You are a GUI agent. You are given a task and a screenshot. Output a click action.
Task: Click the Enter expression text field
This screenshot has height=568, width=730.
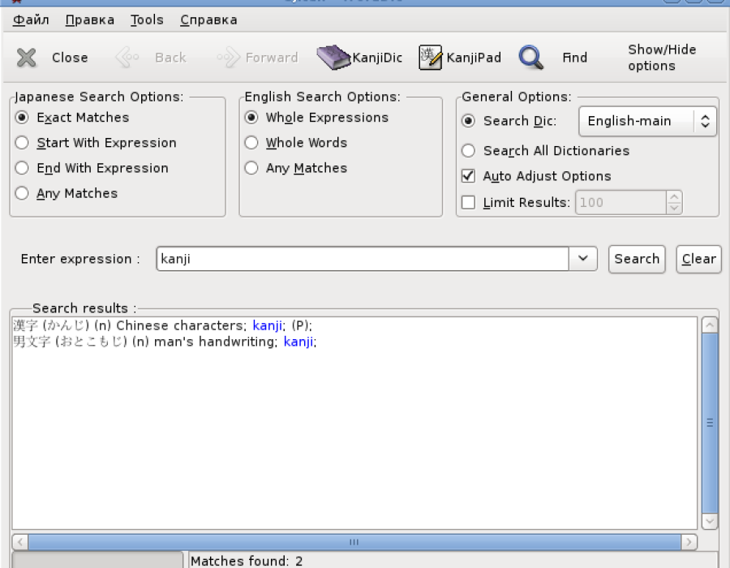363,258
